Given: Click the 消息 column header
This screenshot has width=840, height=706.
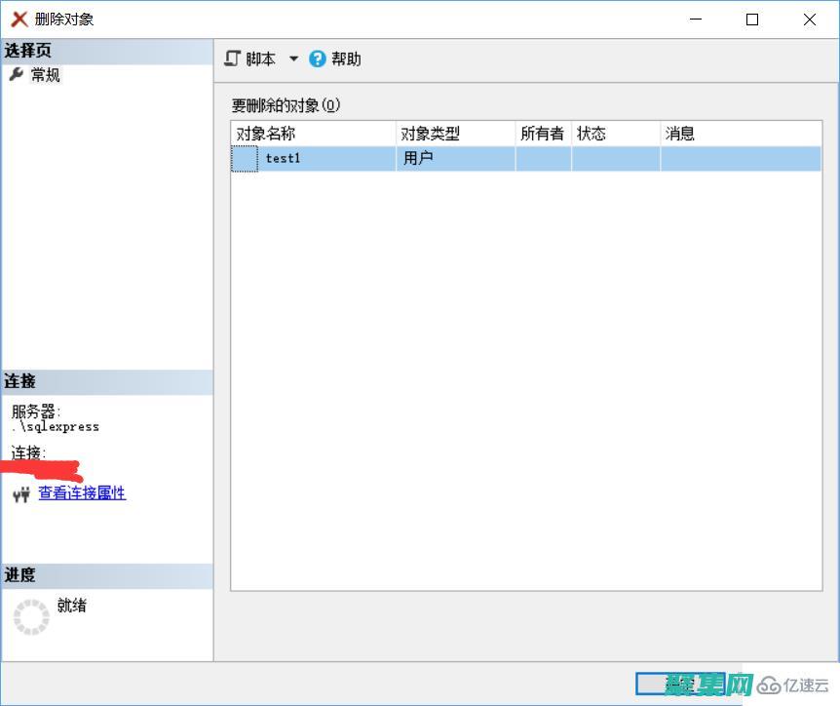Looking at the screenshot, I should tap(741, 134).
